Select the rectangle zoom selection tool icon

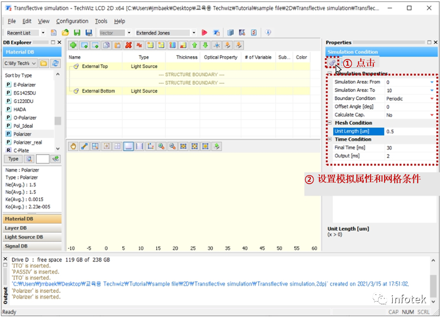(95, 146)
